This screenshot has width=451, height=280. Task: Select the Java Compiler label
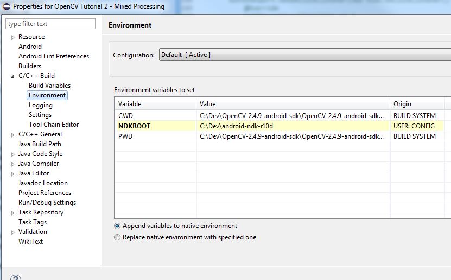[38, 164]
